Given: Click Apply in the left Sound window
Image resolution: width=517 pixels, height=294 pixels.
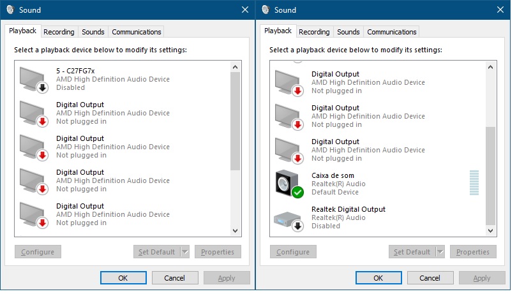Looking at the screenshot, I should pyautogui.click(x=227, y=278).
